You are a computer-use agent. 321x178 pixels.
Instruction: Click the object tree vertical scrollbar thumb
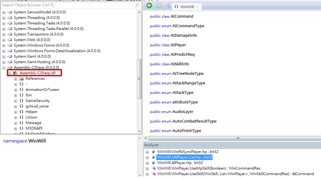tap(139, 79)
